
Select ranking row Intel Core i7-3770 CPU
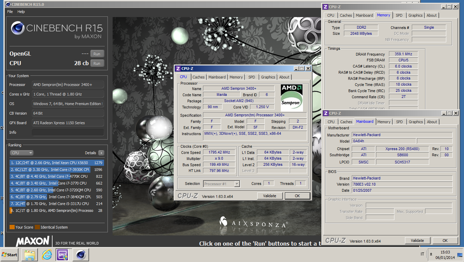[x=57, y=183]
